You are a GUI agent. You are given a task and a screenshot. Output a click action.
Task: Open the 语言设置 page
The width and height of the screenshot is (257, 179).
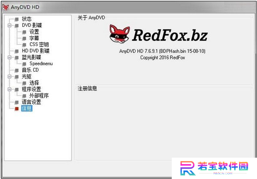pos(32,102)
